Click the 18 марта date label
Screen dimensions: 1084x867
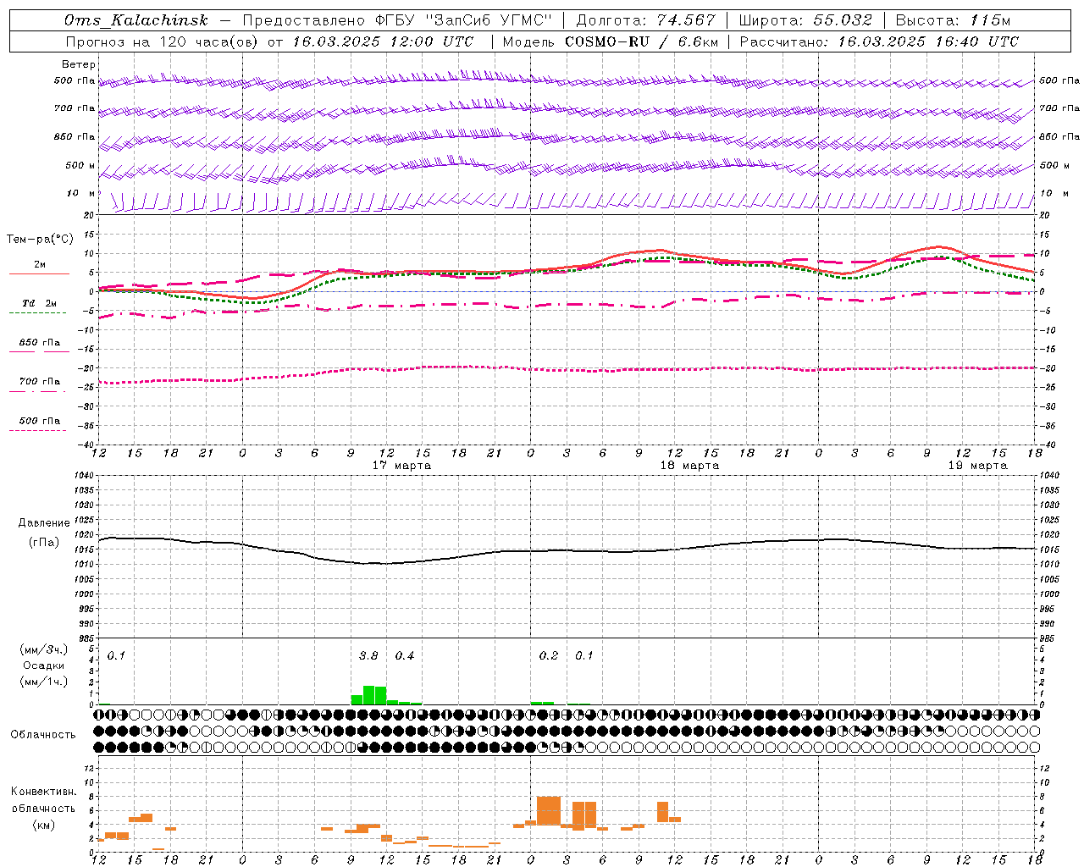689,466
